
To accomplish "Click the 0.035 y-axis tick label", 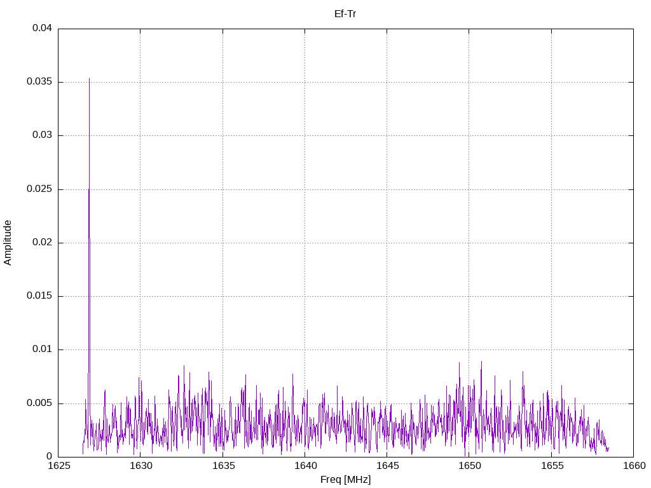I will pyautogui.click(x=39, y=82).
